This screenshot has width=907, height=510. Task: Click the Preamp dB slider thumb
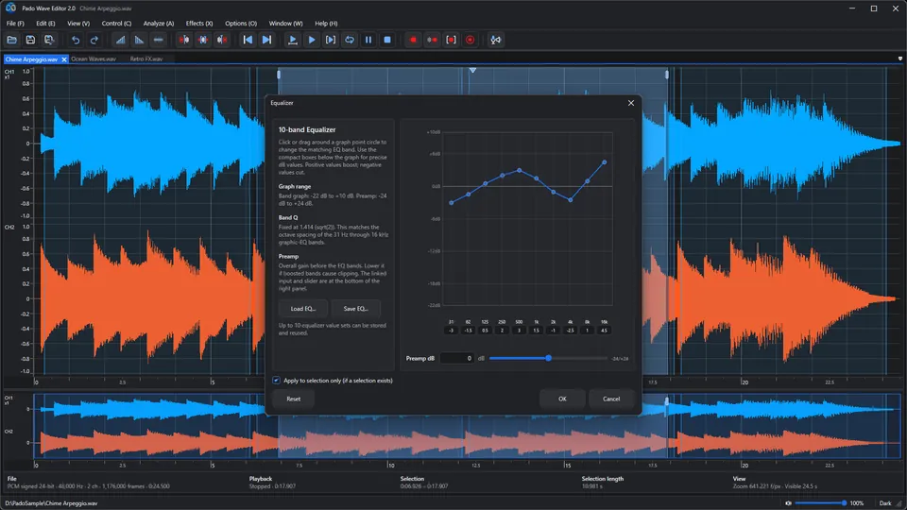point(548,359)
